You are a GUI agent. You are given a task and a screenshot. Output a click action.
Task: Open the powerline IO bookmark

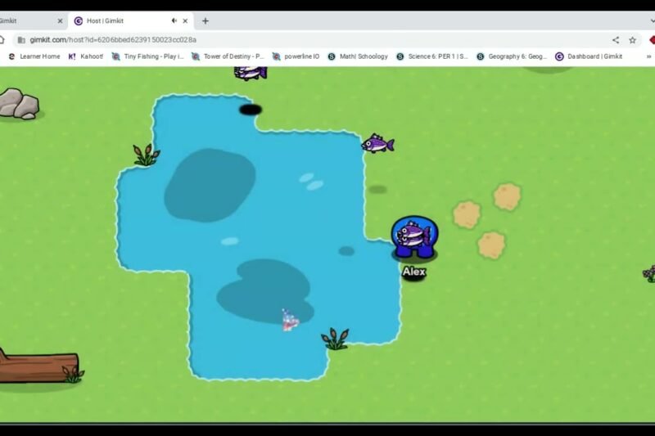(x=296, y=56)
